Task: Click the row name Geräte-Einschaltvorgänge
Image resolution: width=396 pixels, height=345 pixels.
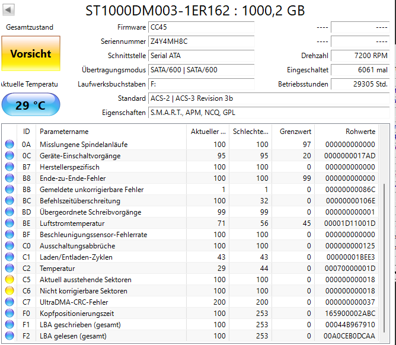Action: coord(80,155)
